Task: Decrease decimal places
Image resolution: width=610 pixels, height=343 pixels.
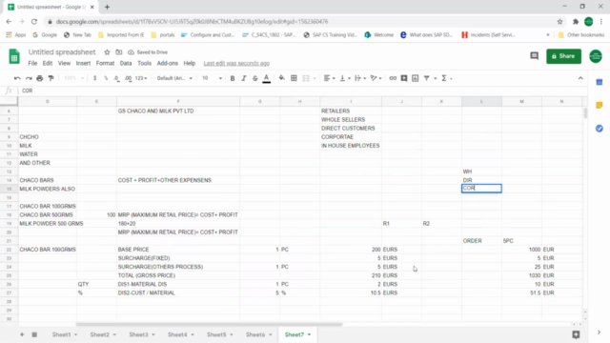Action: [116, 78]
